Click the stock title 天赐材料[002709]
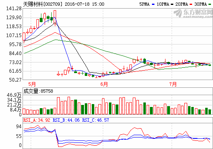Screen dimensions: 213x149 click(x=43, y=4)
